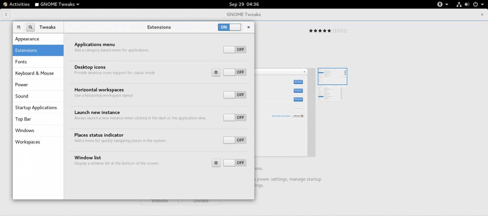Screen dimensions: 488x216
Task: Click the tweaks settings icon beside search
Action: (x=19, y=27)
